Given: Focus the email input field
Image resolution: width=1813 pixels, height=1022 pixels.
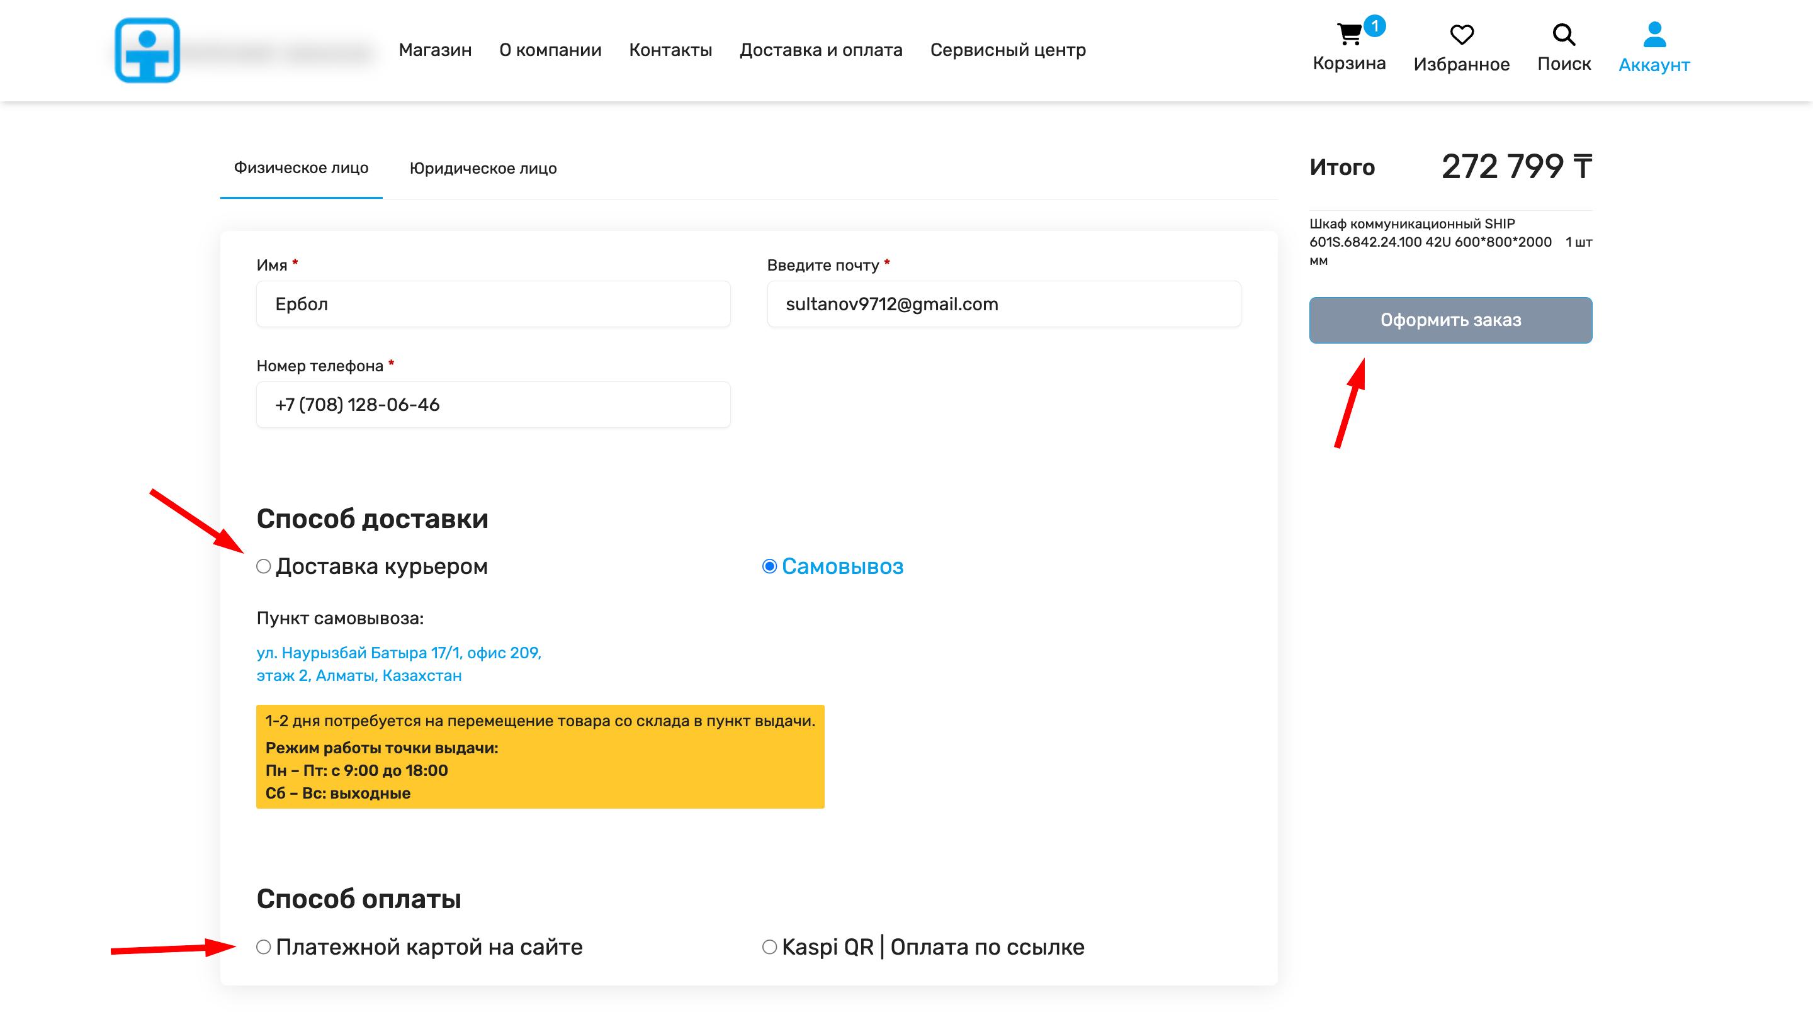Looking at the screenshot, I should (x=1003, y=304).
